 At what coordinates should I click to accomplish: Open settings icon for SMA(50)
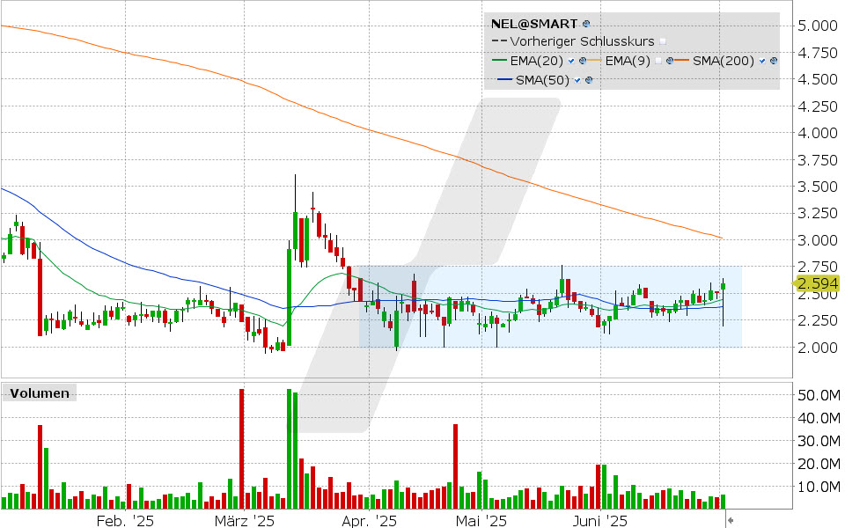pos(589,81)
